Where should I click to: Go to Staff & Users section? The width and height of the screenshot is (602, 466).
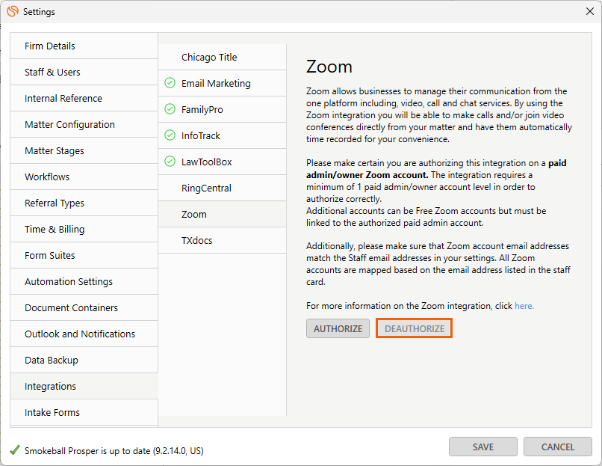84,73
